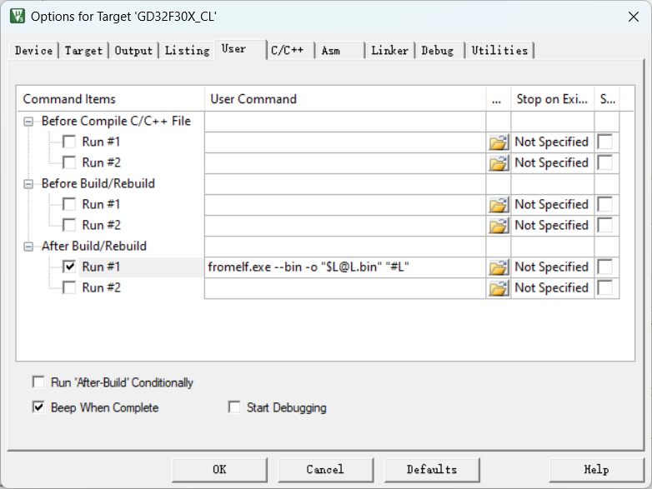
Task: Click the Stop on Exi... column header
Action: [553, 99]
